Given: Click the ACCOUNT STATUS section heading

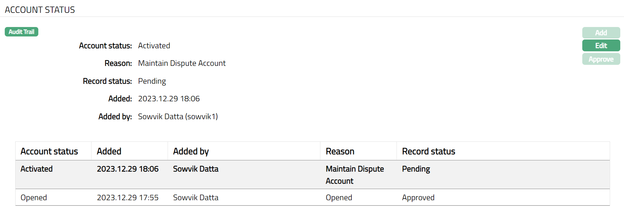Looking at the screenshot, I should tap(40, 10).
